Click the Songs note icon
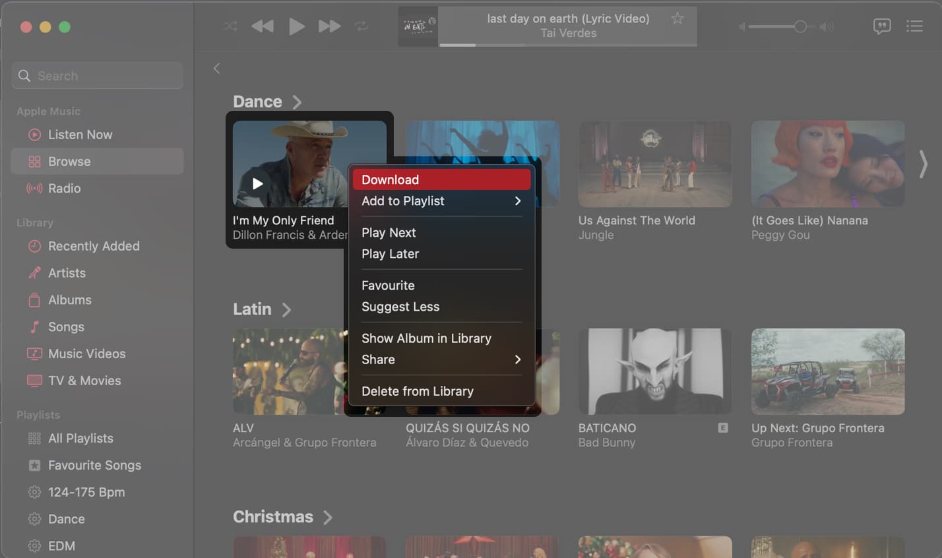Image resolution: width=942 pixels, height=558 pixels. coord(34,327)
